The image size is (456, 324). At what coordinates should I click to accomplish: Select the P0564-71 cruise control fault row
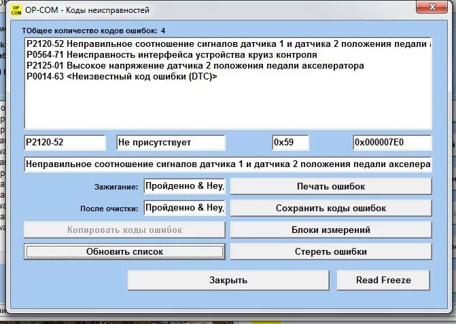pyautogui.click(x=228, y=54)
